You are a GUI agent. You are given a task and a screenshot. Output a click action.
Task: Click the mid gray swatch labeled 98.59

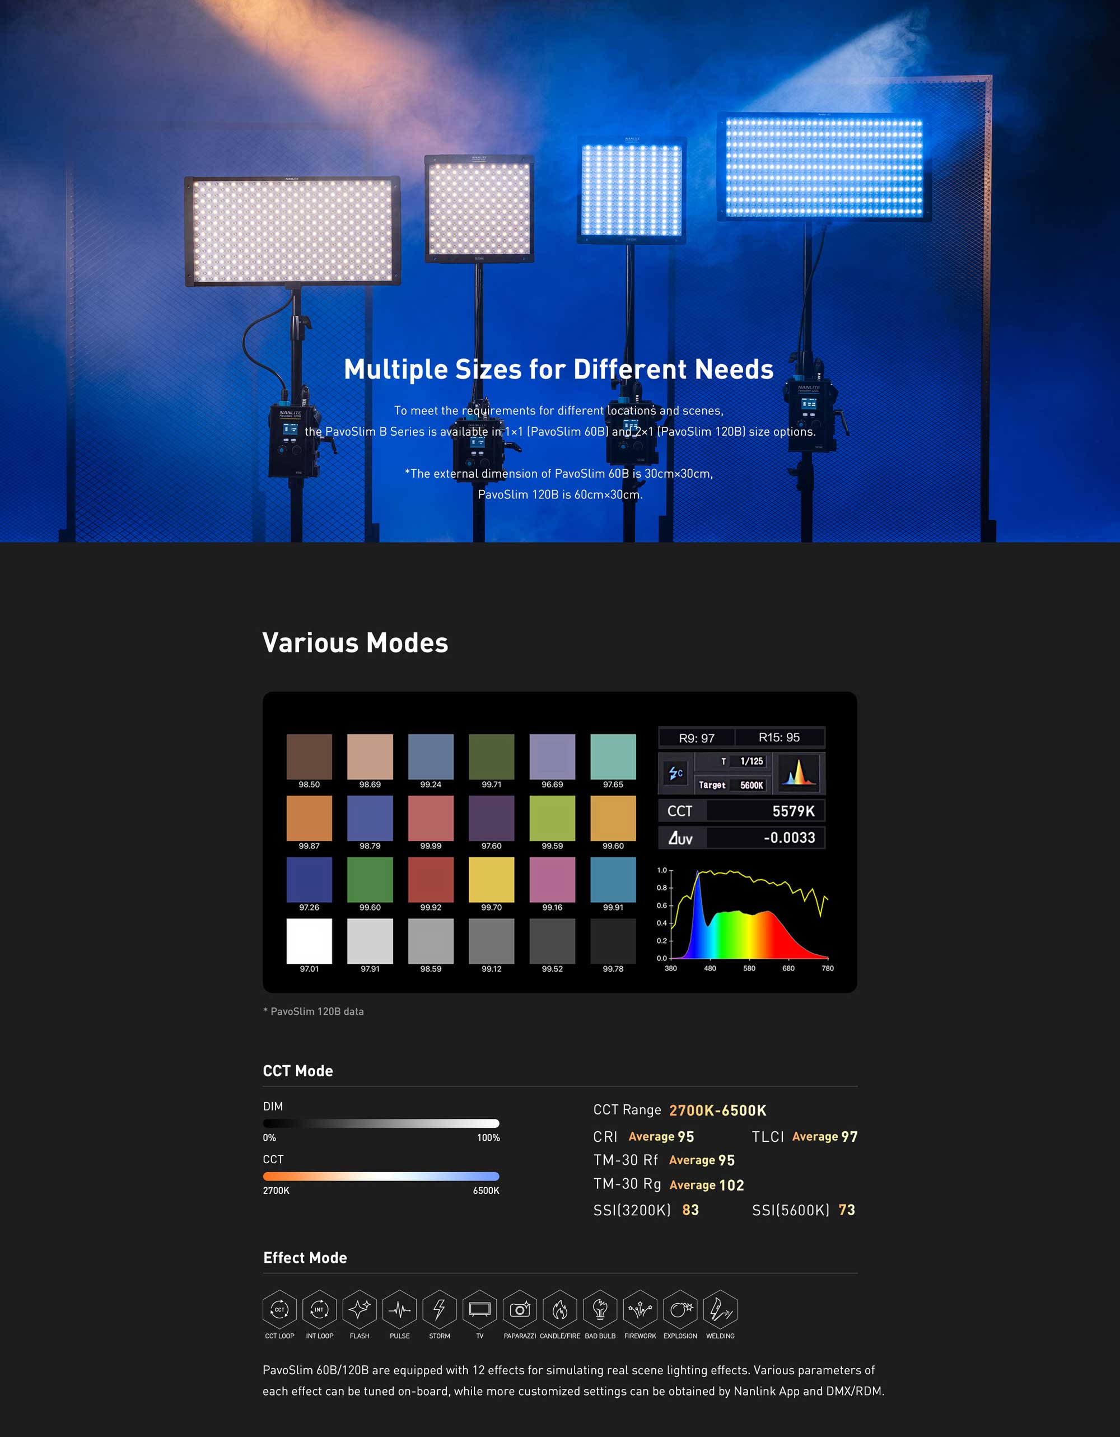431,941
